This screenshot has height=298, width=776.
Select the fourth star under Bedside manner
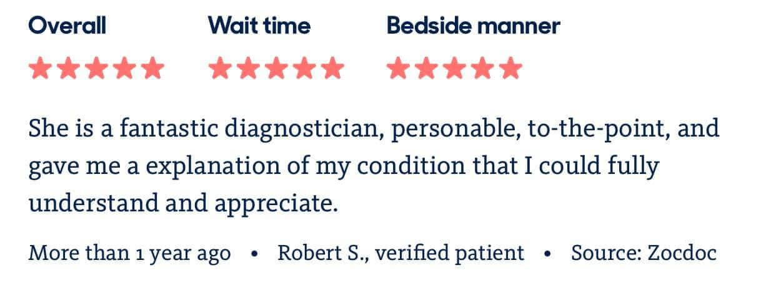[x=482, y=68]
